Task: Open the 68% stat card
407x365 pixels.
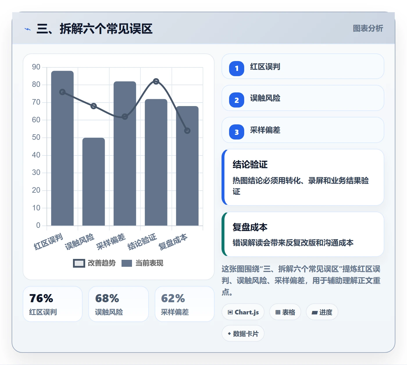Action: pos(119,304)
